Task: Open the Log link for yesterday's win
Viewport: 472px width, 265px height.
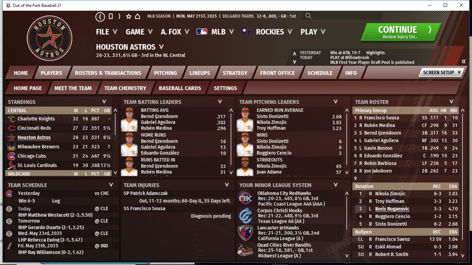Action: pos(56,201)
